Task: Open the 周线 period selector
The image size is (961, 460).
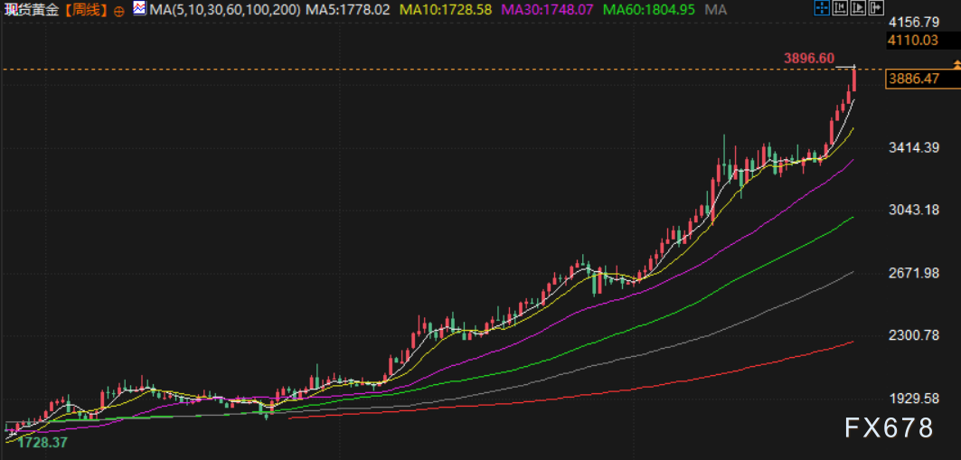Action: point(86,10)
